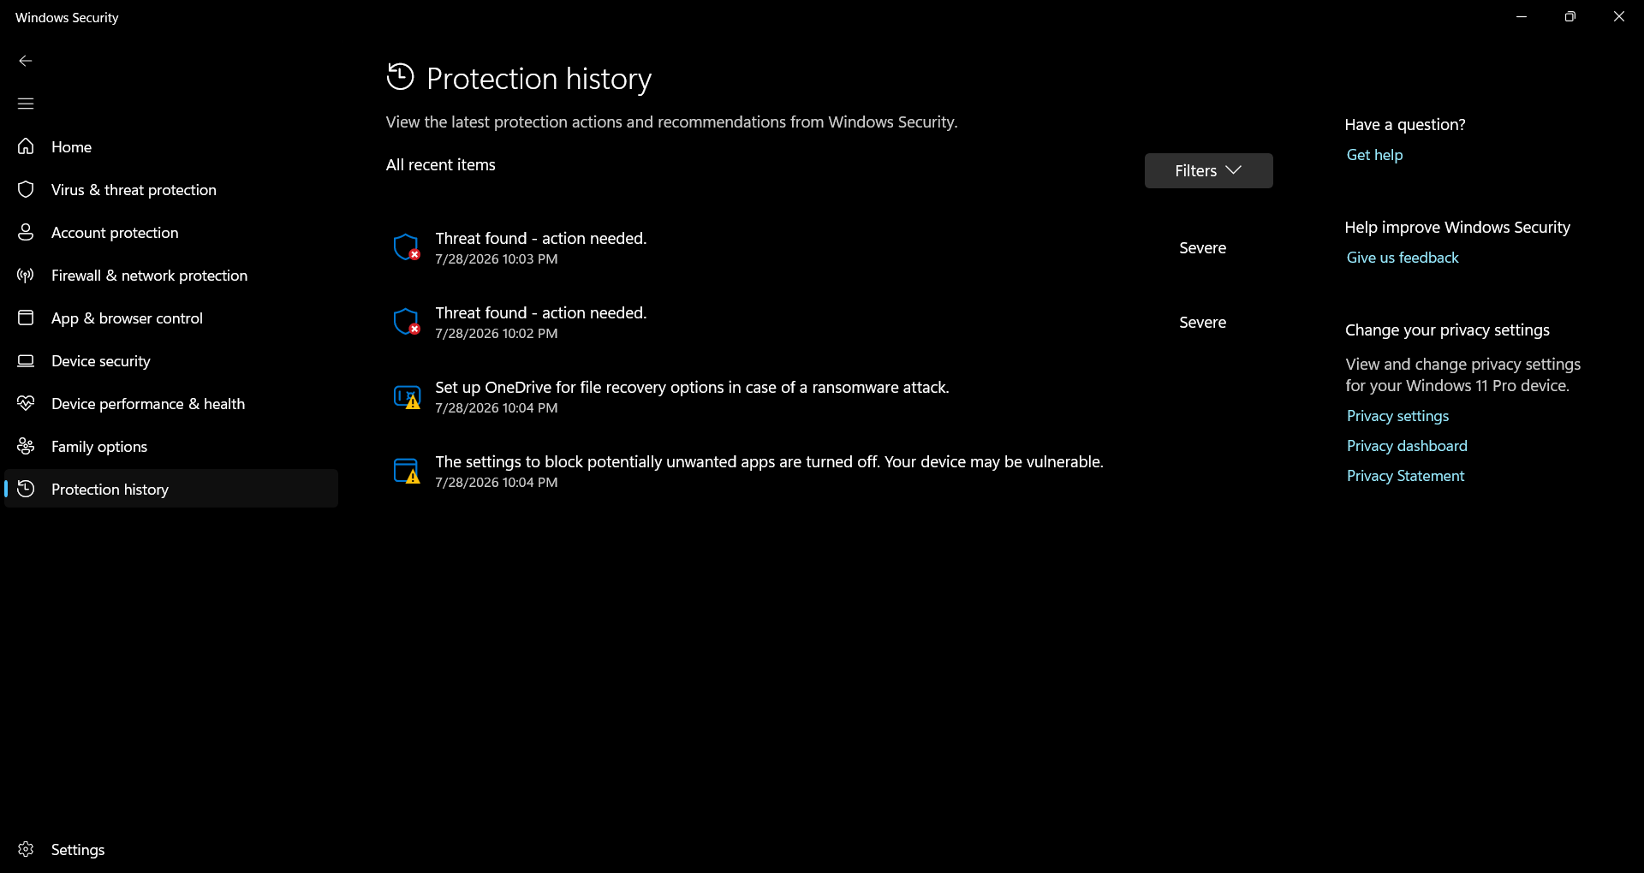Open Device performance & health page
This screenshot has height=873, width=1644.
pos(171,403)
